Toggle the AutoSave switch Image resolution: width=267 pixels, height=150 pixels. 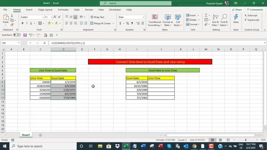point(17,35)
